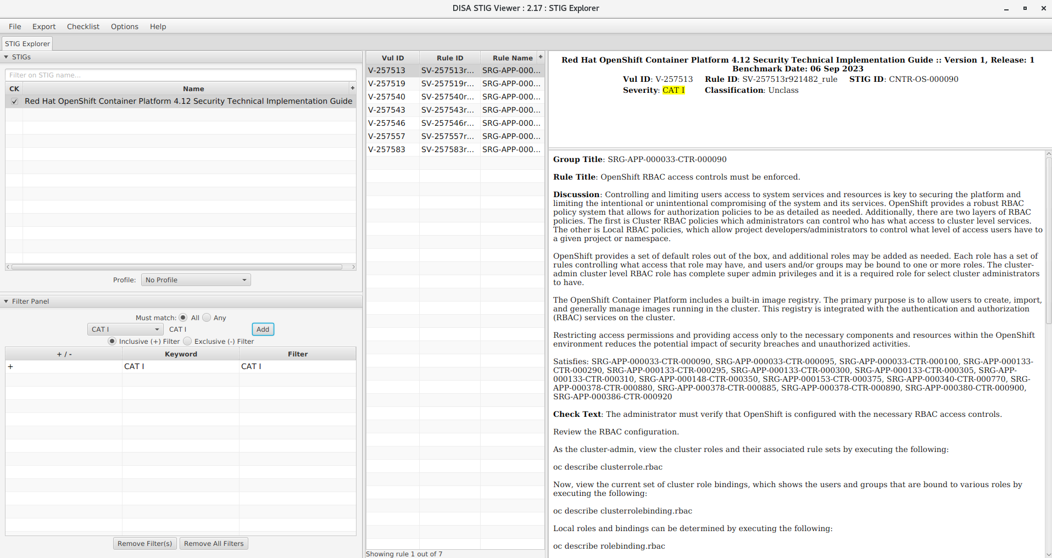Maximize the STIG Viewer window

click(1025, 8)
